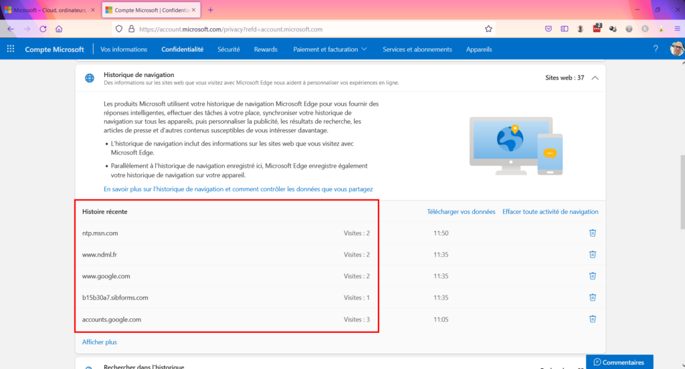Open the Microsoft apps launcher grid
The height and width of the screenshot is (369, 685).
[11, 49]
